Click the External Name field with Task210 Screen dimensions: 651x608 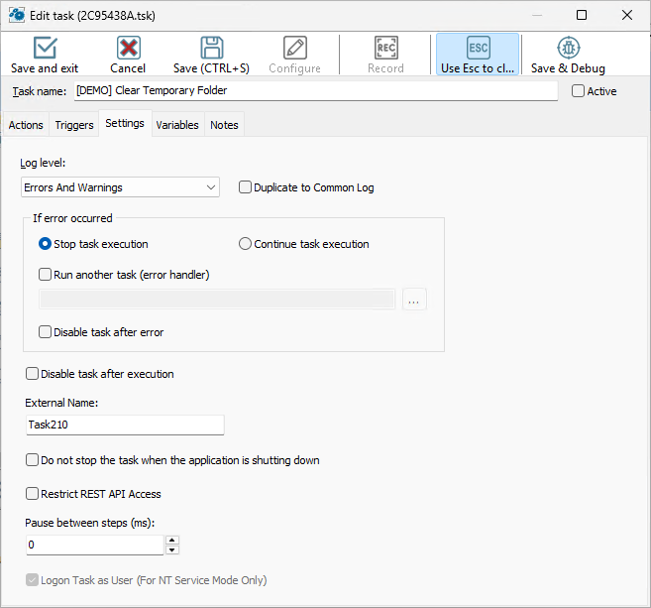coord(125,425)
